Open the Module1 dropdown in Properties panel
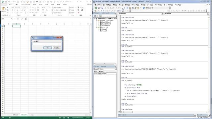This screenshot has height=119, width=212. [x=116, y=69]
